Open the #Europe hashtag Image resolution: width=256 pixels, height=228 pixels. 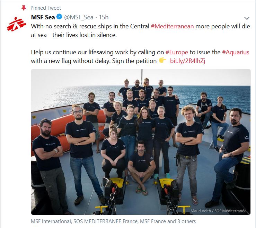point(177,52)
